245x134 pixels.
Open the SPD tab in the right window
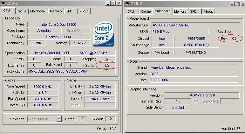tap(193, 11)
